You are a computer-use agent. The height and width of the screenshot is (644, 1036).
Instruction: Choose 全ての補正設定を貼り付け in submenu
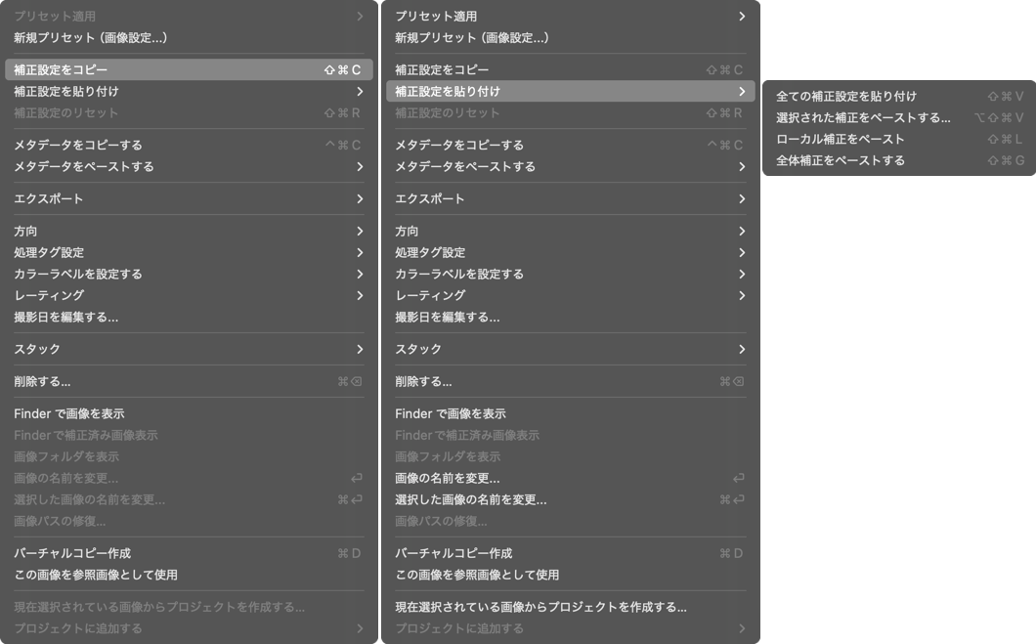pyautogui.click(x=899, y=97)
